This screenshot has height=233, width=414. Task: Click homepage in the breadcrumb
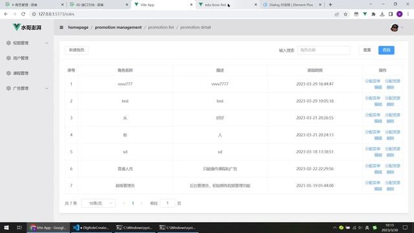[x=78, y=27]
